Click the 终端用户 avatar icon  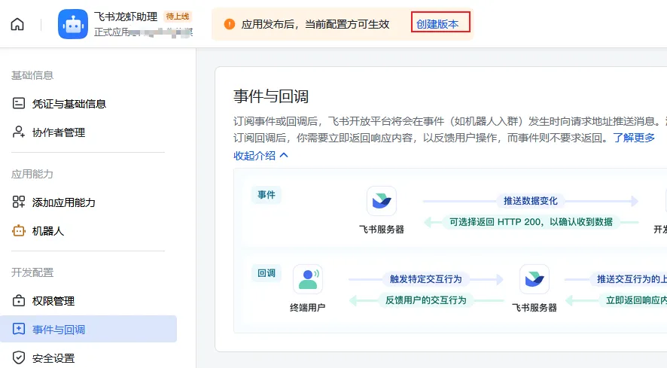[x=308, y=279]
